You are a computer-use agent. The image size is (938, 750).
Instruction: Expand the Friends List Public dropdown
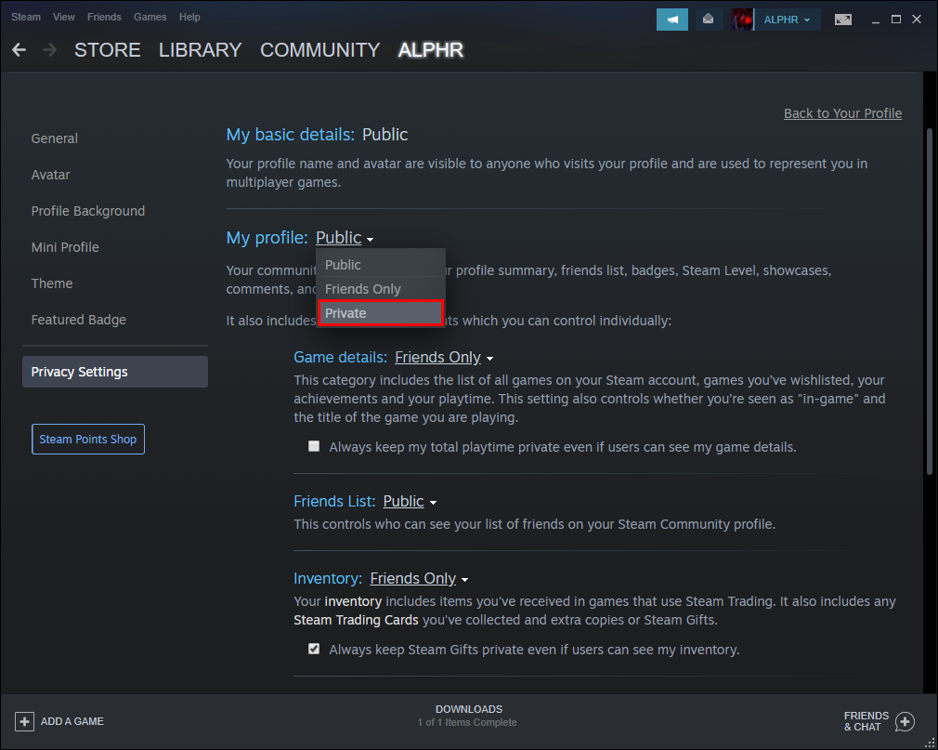click(410, 502)
